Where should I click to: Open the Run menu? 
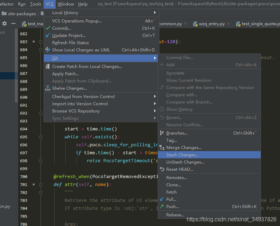[x=22, y=4]
